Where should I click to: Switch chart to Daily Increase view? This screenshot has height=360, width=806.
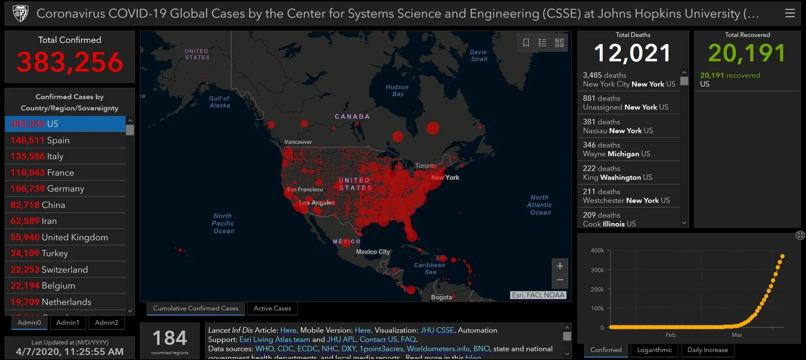[707, 350]
